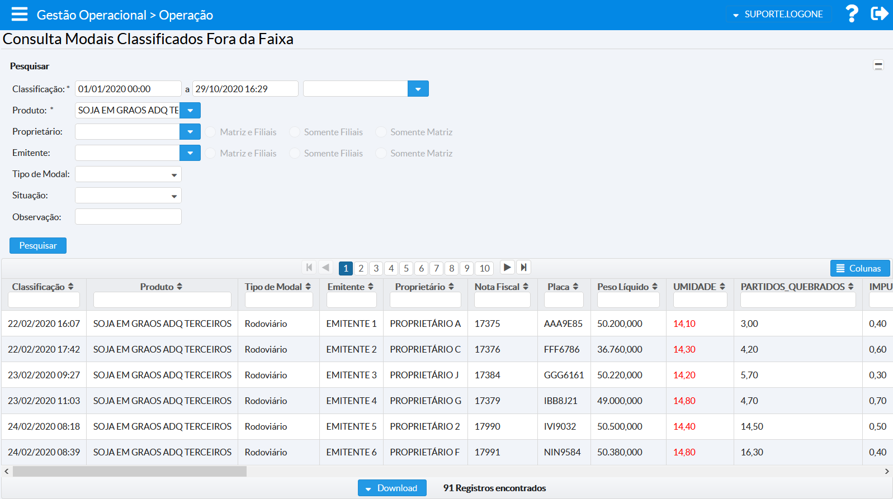Open the hamburger navigation menu
This screenshot has width=893, height=499.
coord(19,15)
